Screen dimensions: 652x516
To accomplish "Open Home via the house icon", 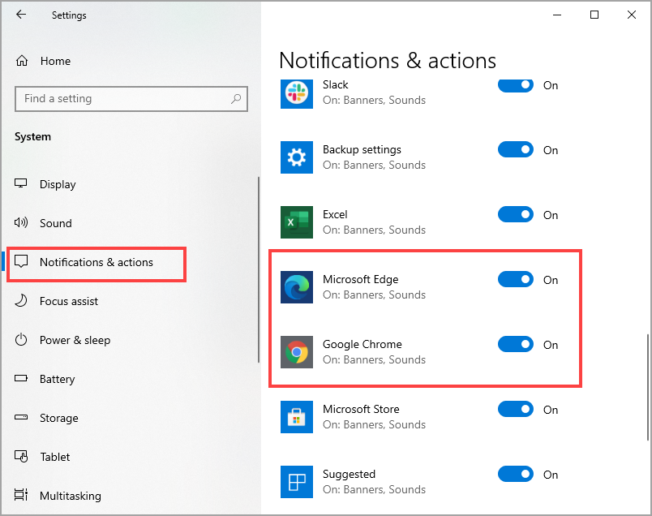I will [22, 61].
